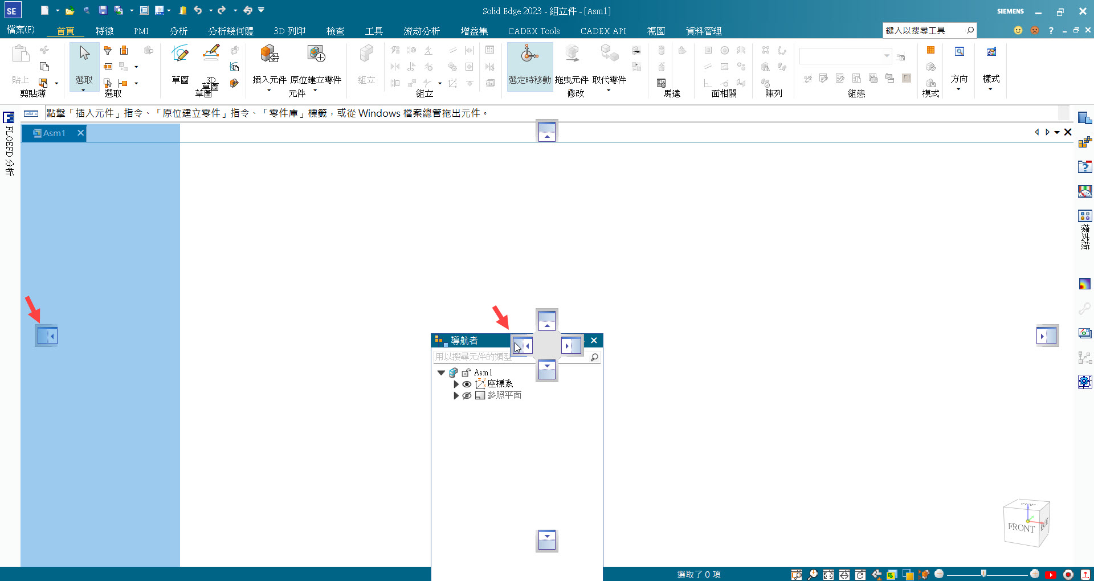Click the upload icon in status bar
The width and height of the screenshot is (1094, 581).
1085,574
